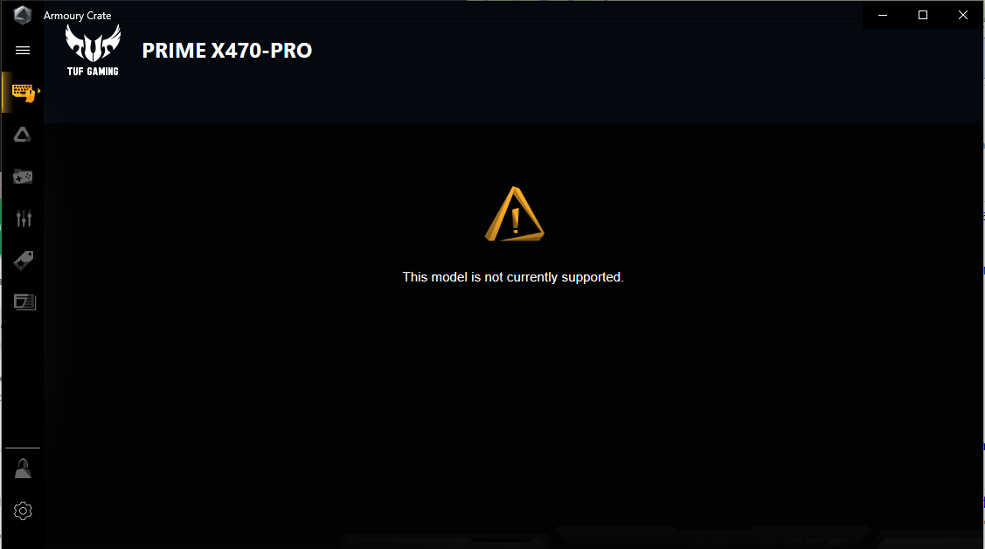Open the Settings gear icon
The width and height of the screenshot is (985, 549).
23,511
